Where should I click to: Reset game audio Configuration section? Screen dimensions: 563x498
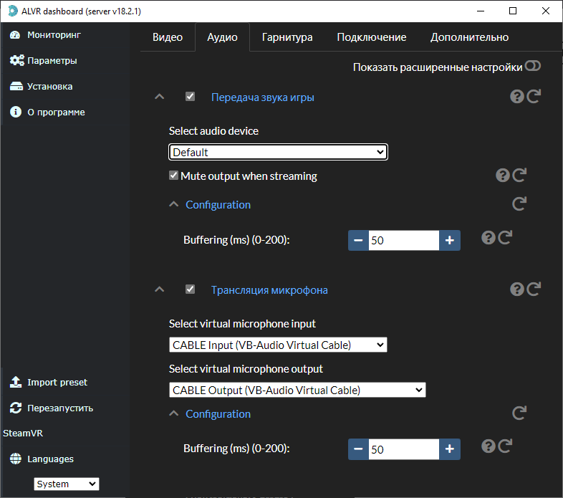(x=519, y=203)
